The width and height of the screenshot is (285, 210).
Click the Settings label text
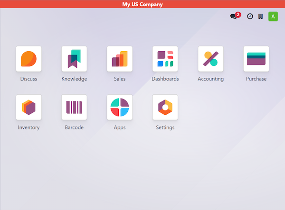165,128
